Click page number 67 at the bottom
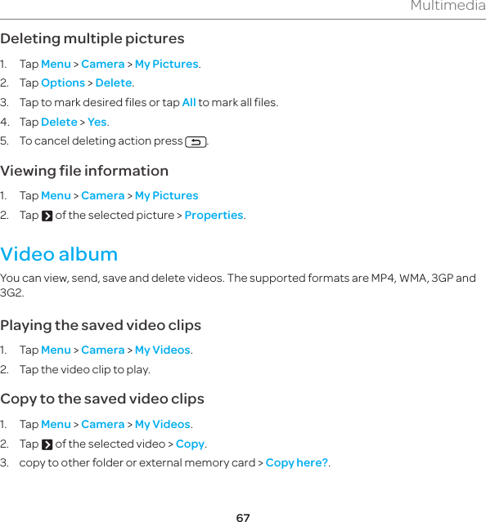486x522 pixels. click(243, 517)
